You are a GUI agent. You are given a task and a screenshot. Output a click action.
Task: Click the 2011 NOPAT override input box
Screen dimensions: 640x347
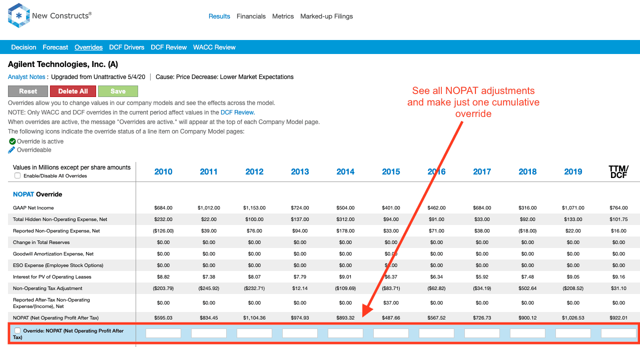[209, 333]
